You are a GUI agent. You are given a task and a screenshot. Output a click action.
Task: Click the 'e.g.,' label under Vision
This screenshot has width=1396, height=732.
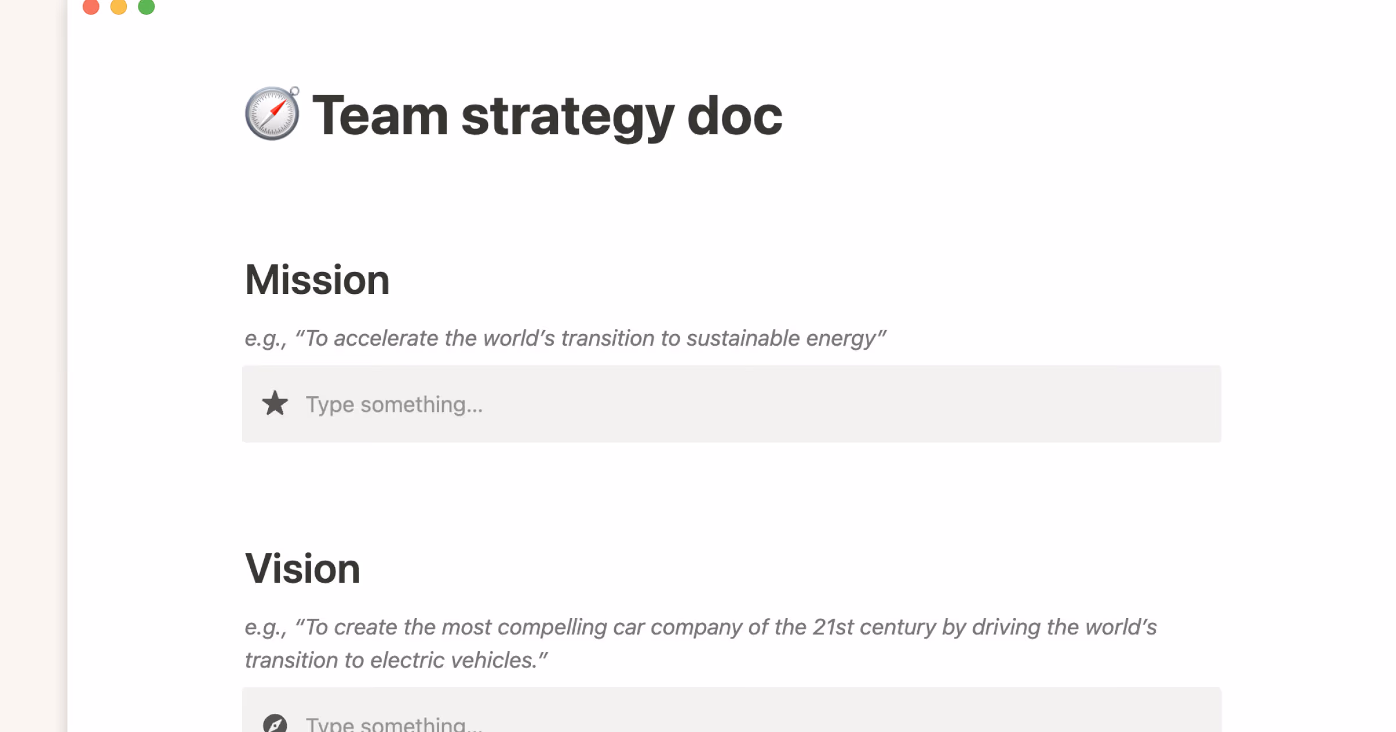point(265,627)
